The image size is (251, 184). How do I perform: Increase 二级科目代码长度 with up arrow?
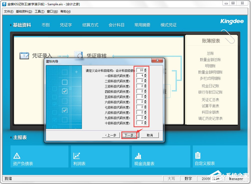coord(145,80)
